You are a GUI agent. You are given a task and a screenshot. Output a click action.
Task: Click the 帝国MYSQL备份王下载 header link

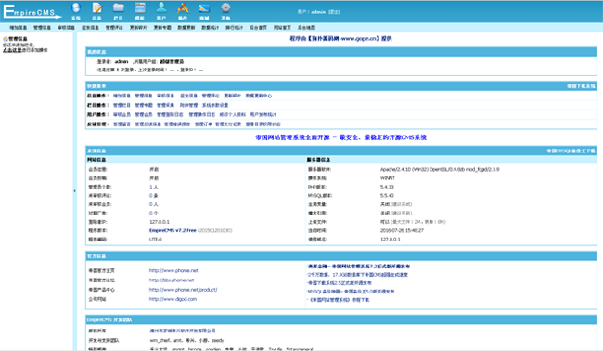pyautogui.click(x=571, y=150)
